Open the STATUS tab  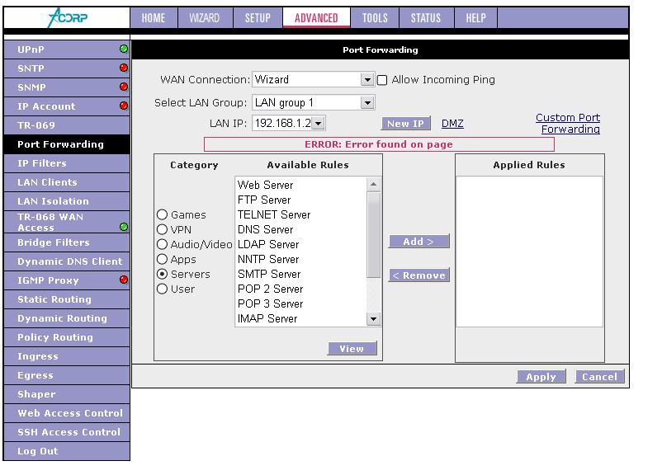pyautogui.click(x=426, y=18)
